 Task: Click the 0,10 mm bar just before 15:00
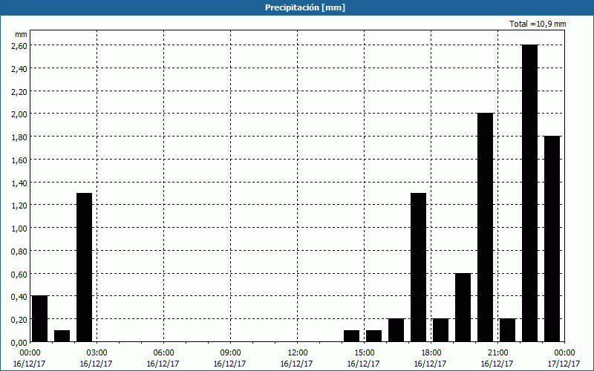pyautogui.click(x=351, y=336)
